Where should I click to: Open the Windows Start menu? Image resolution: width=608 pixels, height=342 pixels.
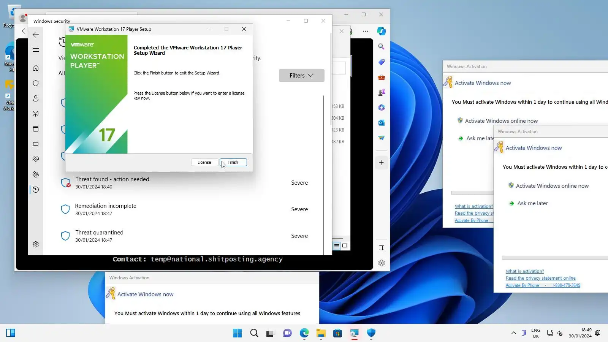[x=237, y=333]
